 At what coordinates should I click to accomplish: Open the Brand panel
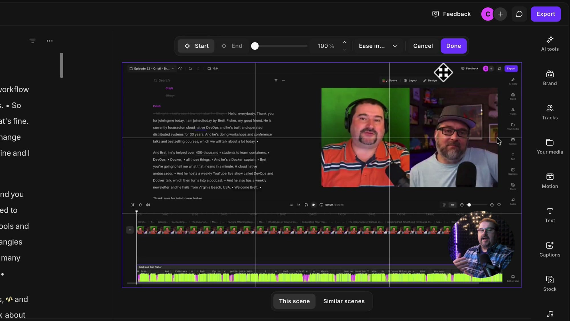(x=550, y=78)
